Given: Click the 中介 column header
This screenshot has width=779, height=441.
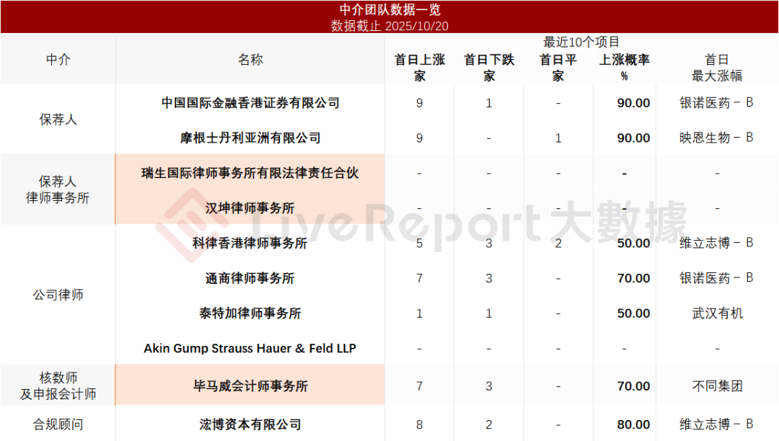Looking at the screenshot, I should (x=58, y=60).
